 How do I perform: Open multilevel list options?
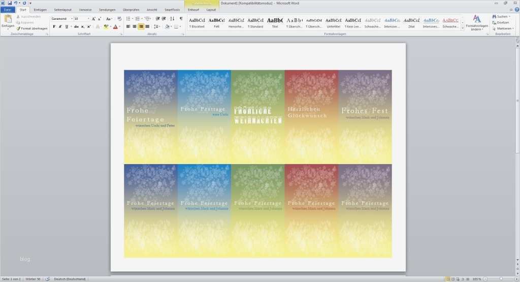tap(148, 19)
